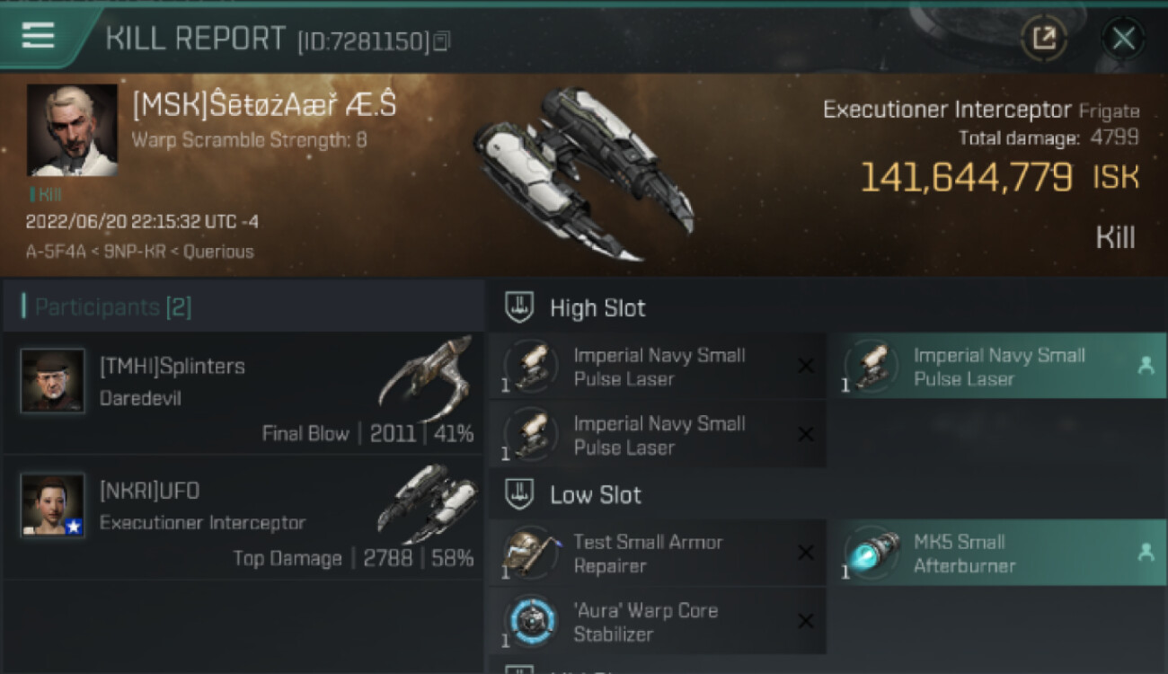
Task: Open UFO participant entry
Action: click(x=243, y=517)
